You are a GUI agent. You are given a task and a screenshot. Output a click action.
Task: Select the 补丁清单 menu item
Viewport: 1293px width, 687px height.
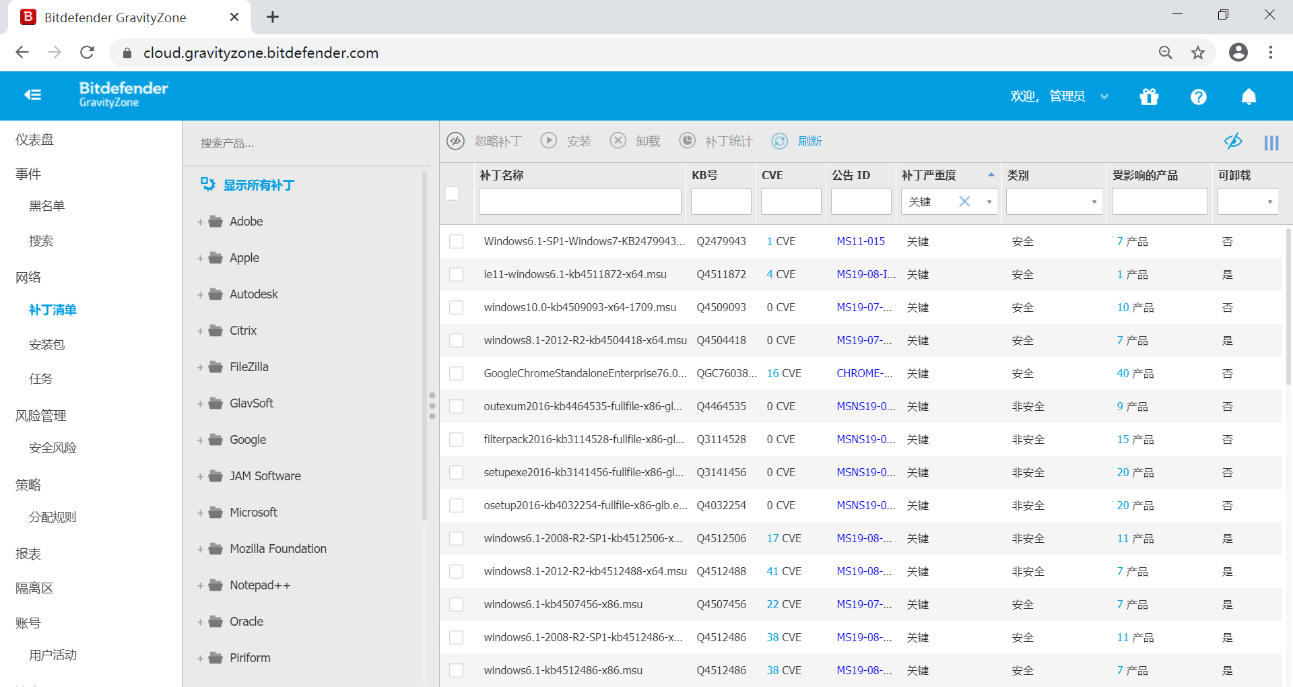(x=53, y=309)
